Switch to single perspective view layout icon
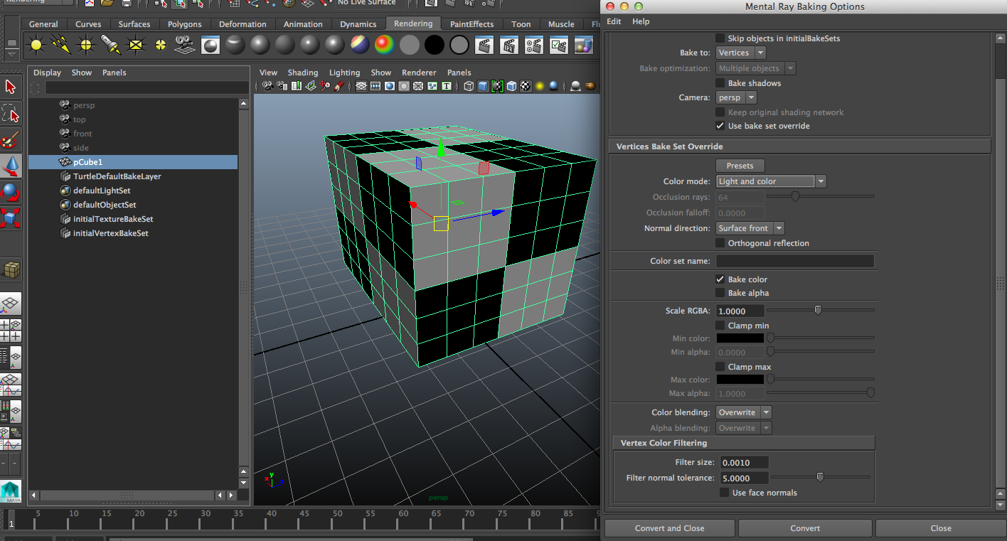This screenshot has height=541, width=1007. 11,304
